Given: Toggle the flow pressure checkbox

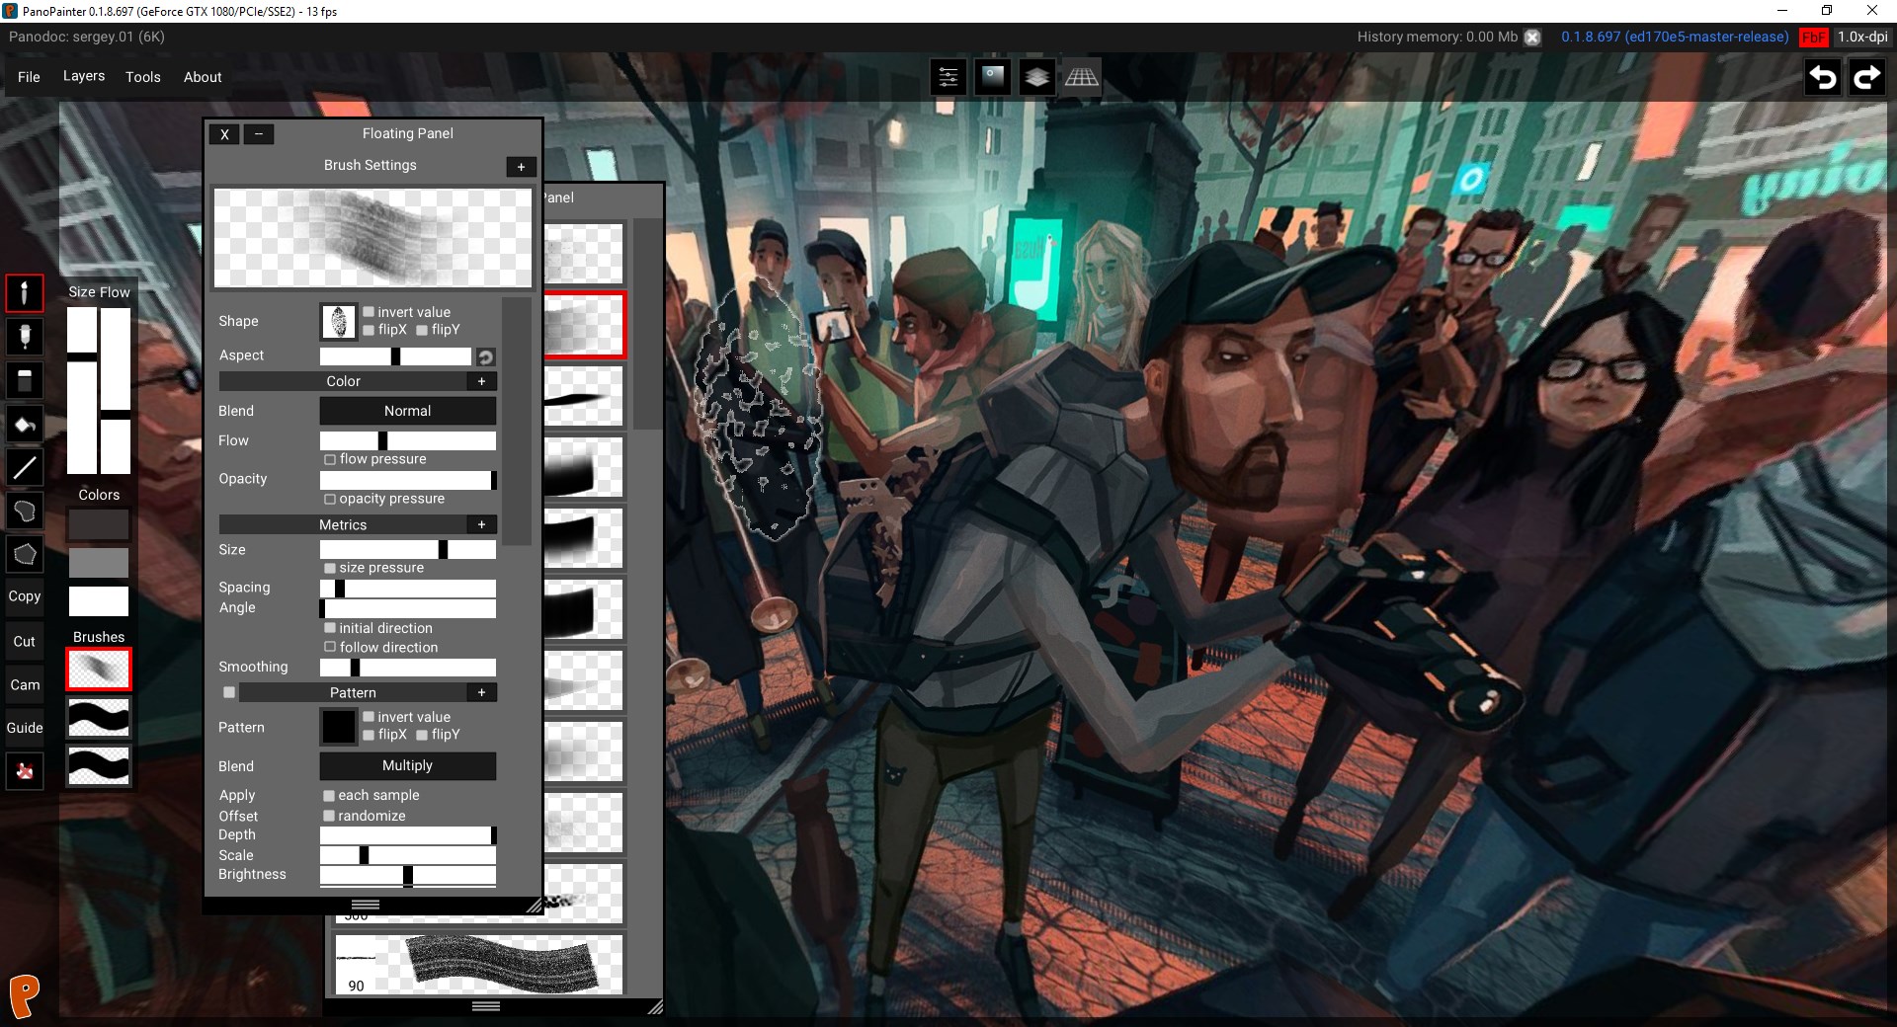Looking at the screenshot, I should click(330, 459).
